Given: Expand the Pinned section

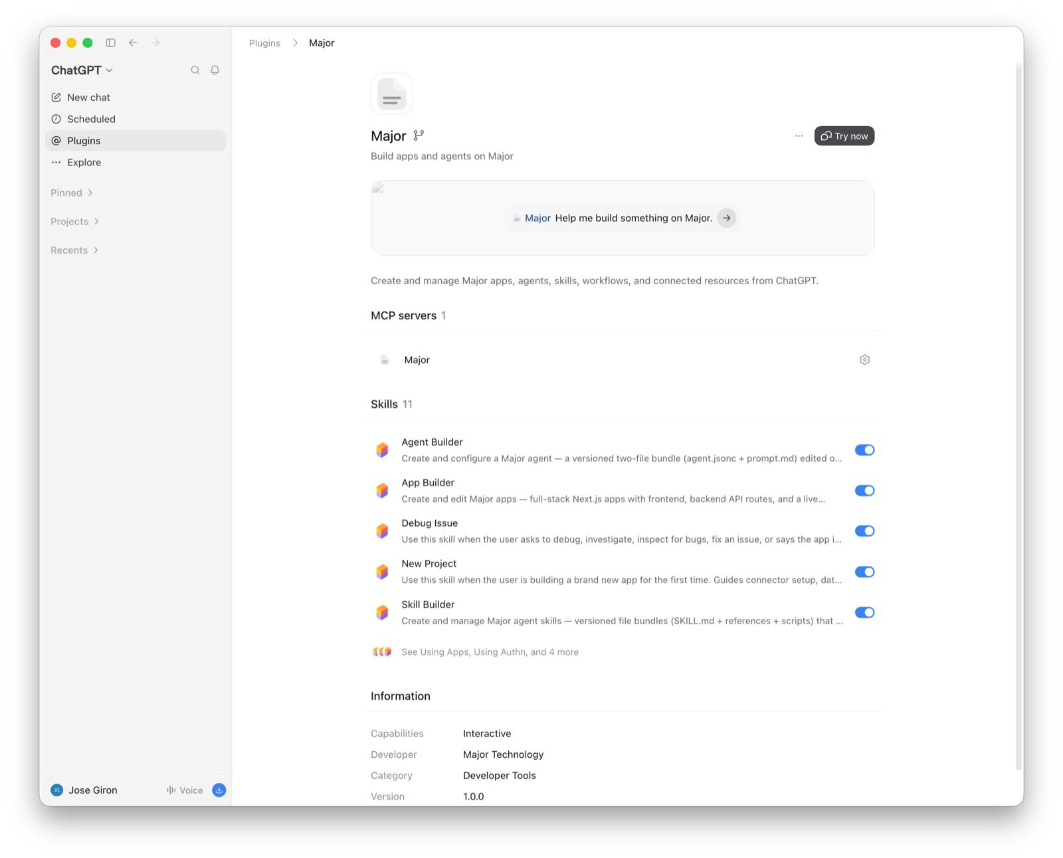Looking at the screenshot, I should pyautogui.click(x=72, y=193).
